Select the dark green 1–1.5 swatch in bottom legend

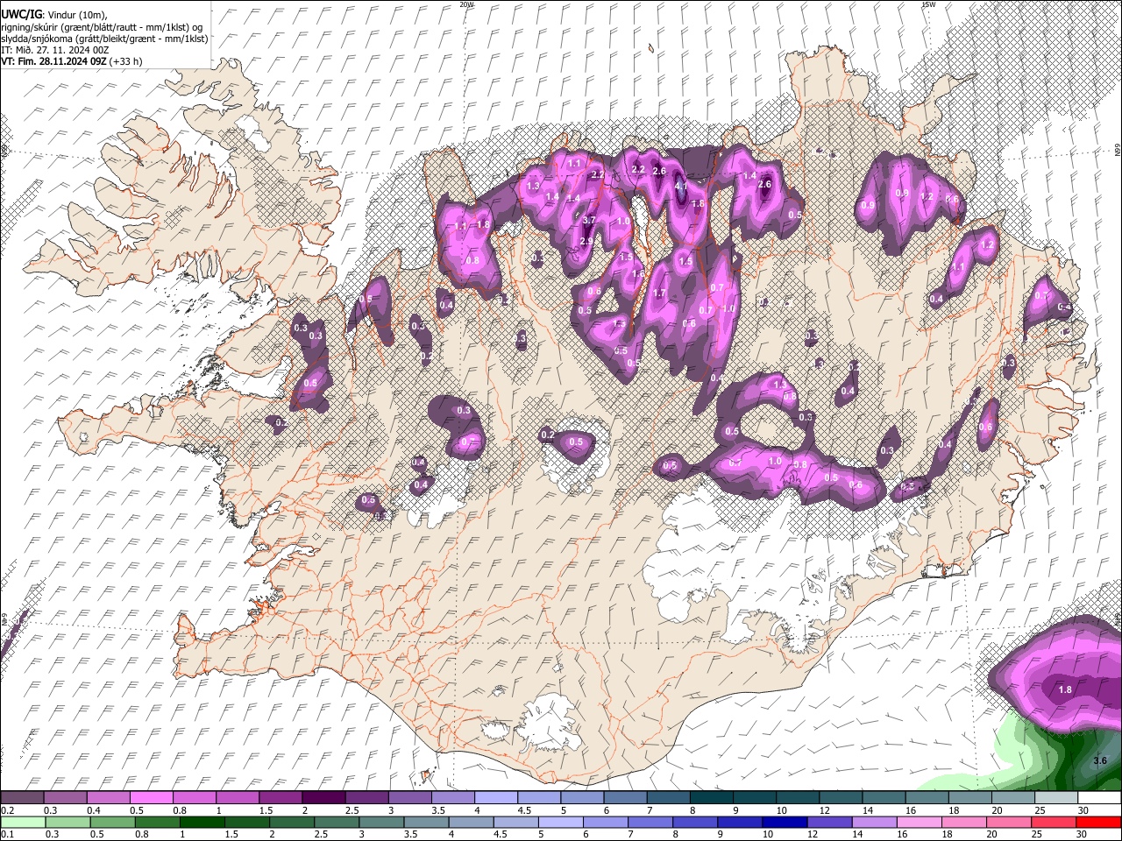tap(202, 823)
